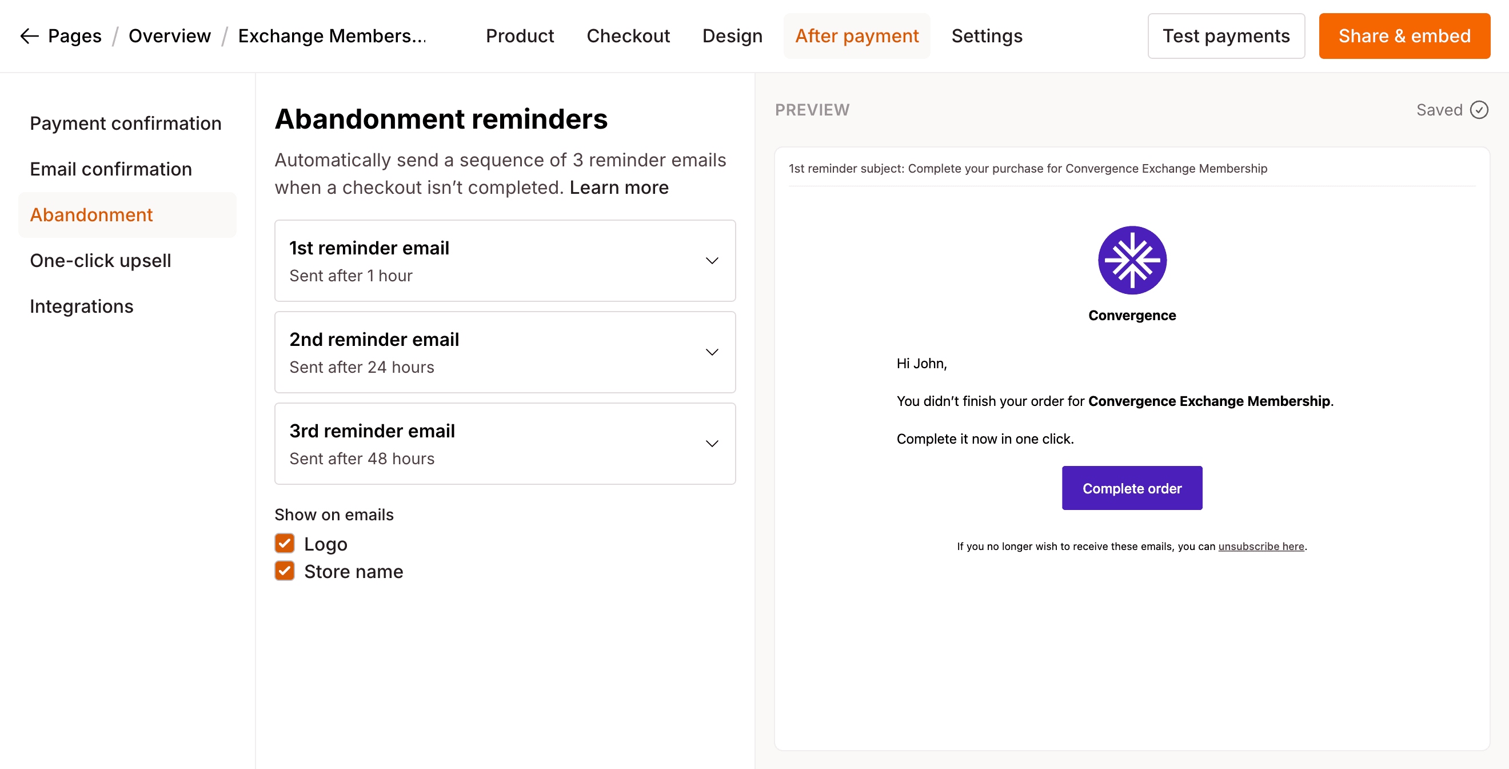Open One-click upsell settings
Viewport: 1509px width, 769px height.
[x=100, y=260]
